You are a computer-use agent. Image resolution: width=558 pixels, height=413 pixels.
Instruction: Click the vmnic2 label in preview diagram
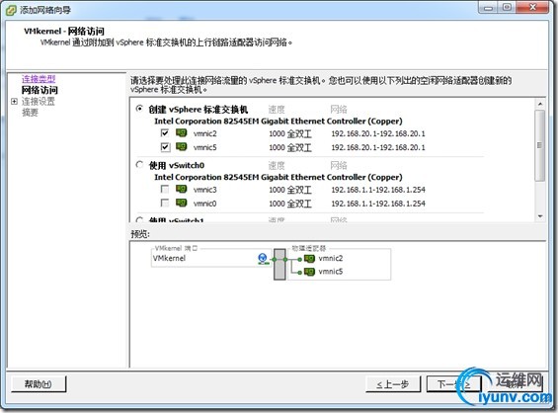pos(331,258)
